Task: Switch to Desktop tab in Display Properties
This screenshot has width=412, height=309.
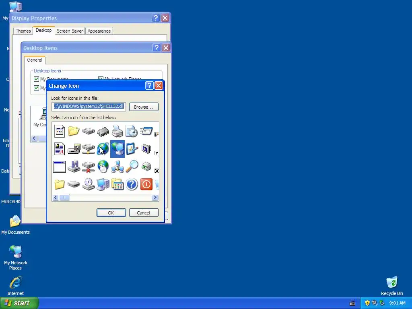Action: pos(43,30)
